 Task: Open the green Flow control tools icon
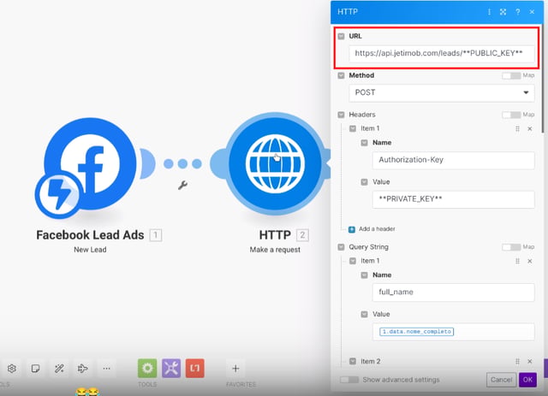pyautogui.click(x=147, y=368)
